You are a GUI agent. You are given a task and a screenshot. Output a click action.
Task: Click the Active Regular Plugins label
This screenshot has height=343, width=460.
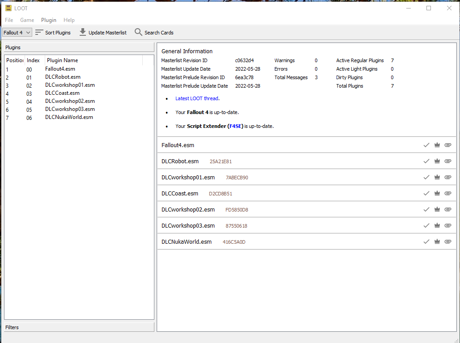click(x=360, y=60)
